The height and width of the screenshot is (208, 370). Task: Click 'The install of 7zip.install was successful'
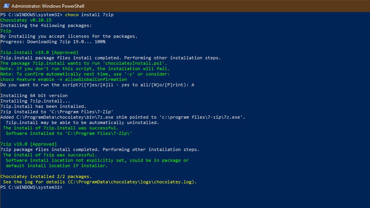(61, 128)
